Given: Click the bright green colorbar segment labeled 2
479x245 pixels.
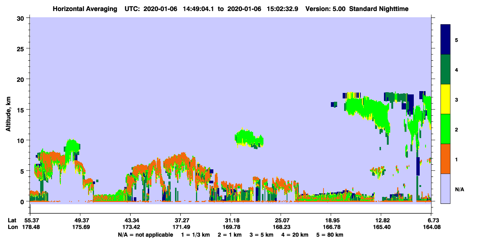Looking at the screenshot, I should pos(445,129).
